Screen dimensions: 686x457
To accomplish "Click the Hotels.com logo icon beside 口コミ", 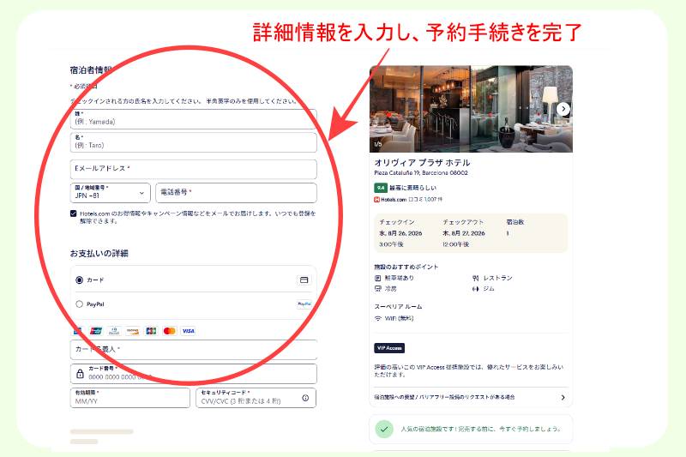I will pyautogui.click(x=376, y=200).
